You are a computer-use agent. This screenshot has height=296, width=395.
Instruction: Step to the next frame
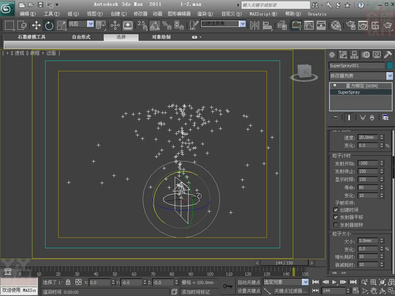343,282
